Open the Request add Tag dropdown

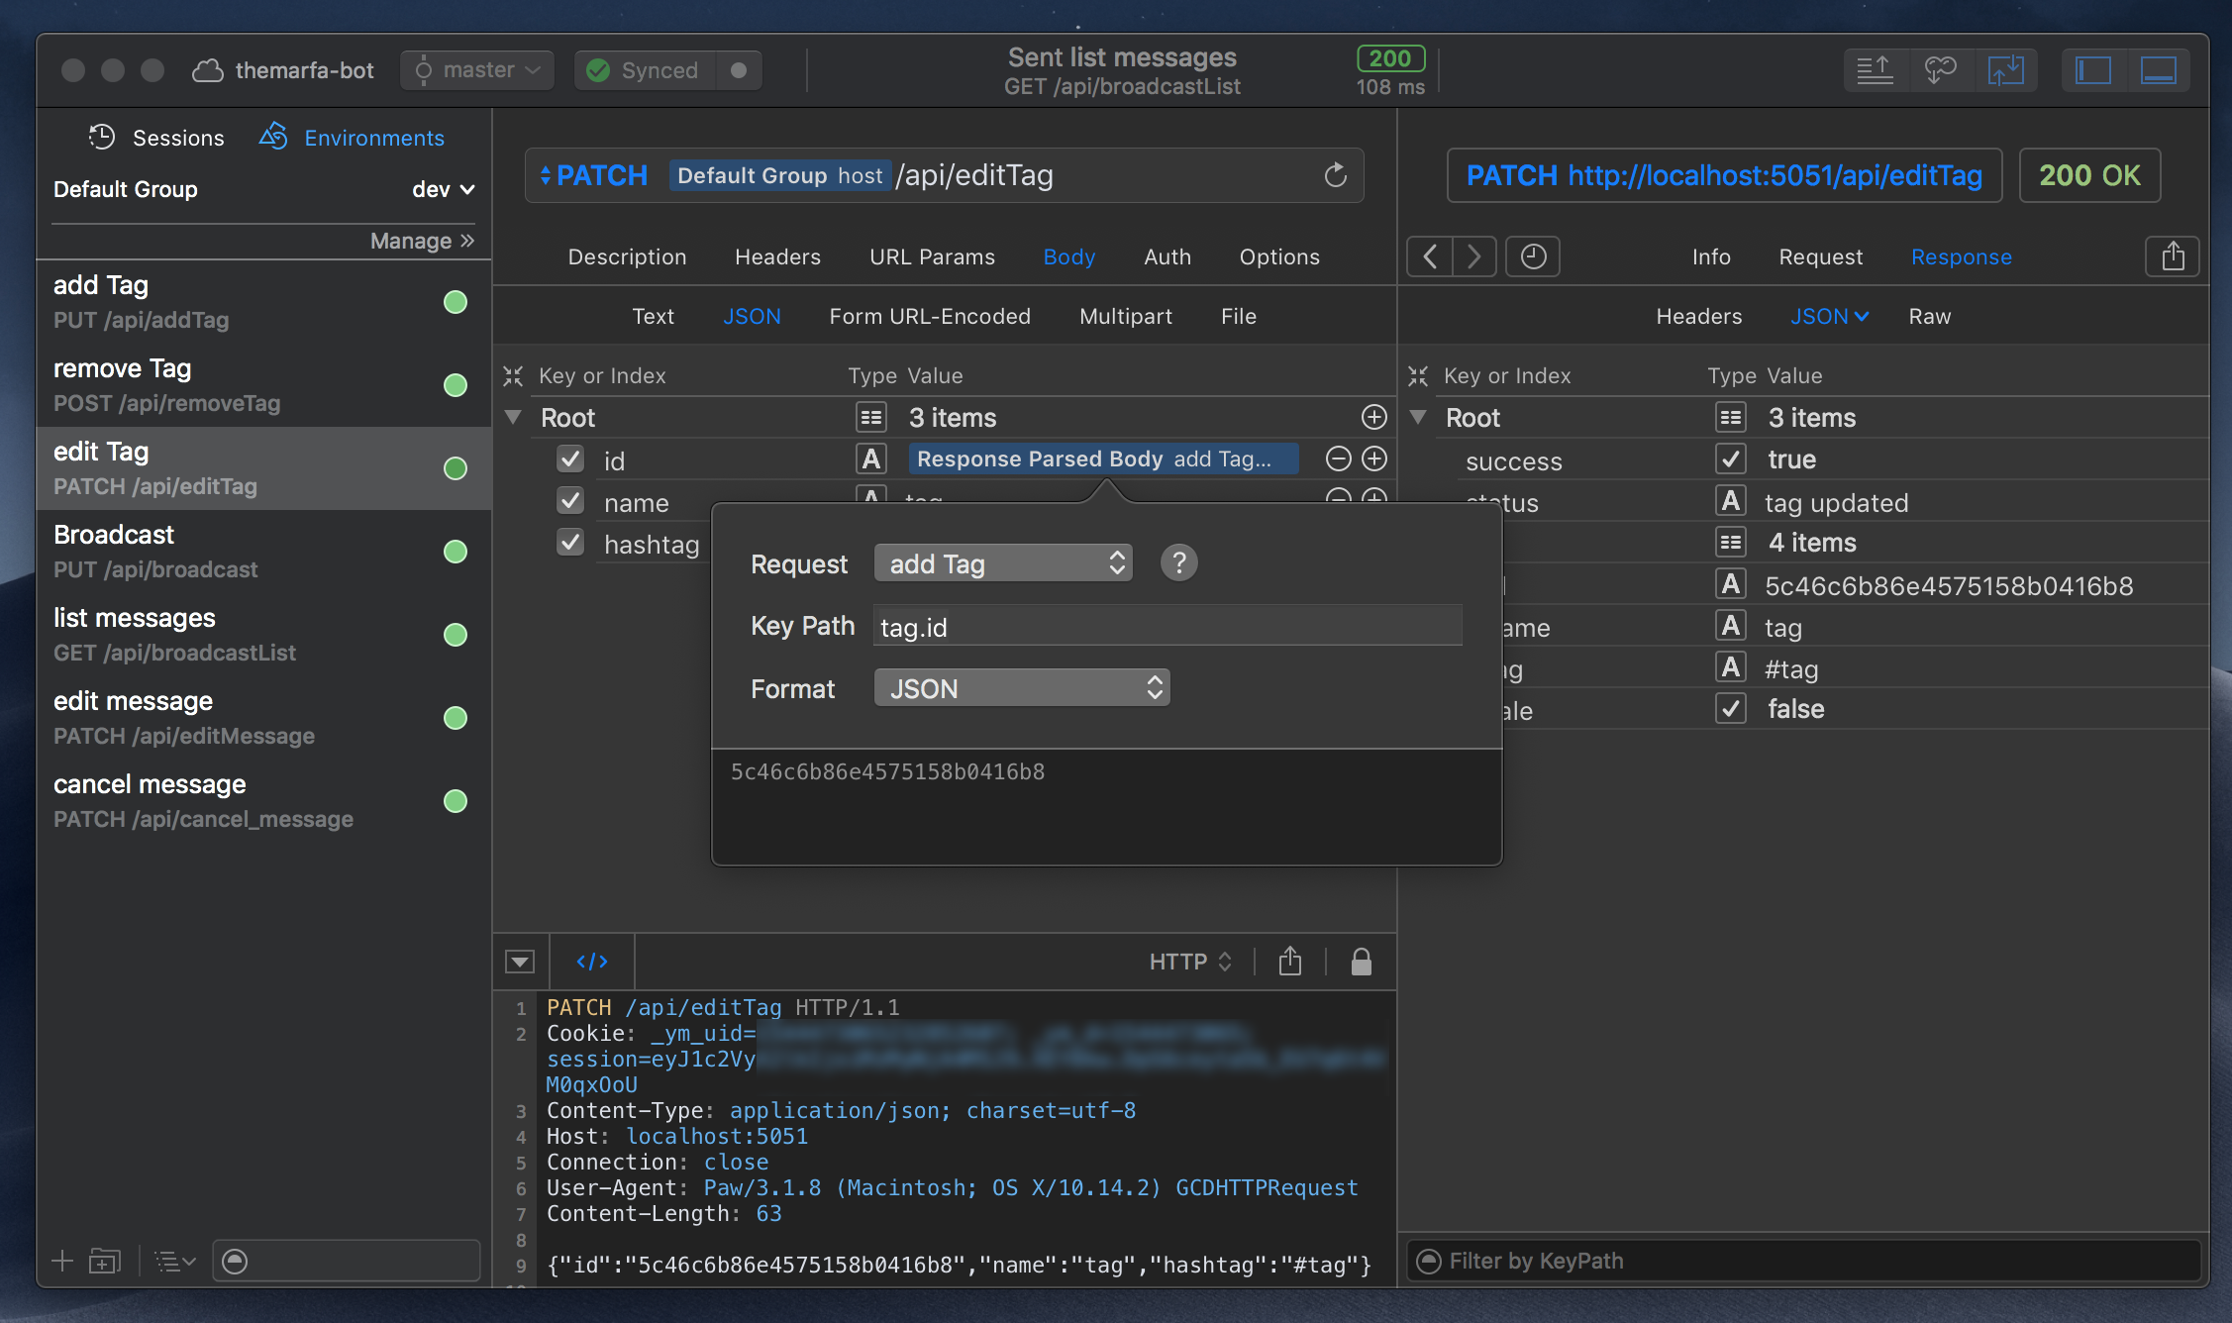pos(1003,563)
